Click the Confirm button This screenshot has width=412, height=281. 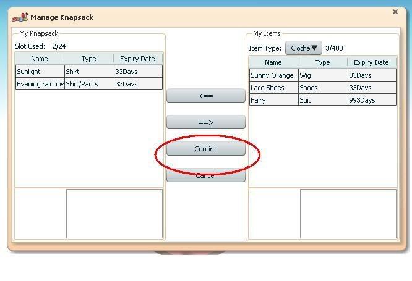[206, 149]
